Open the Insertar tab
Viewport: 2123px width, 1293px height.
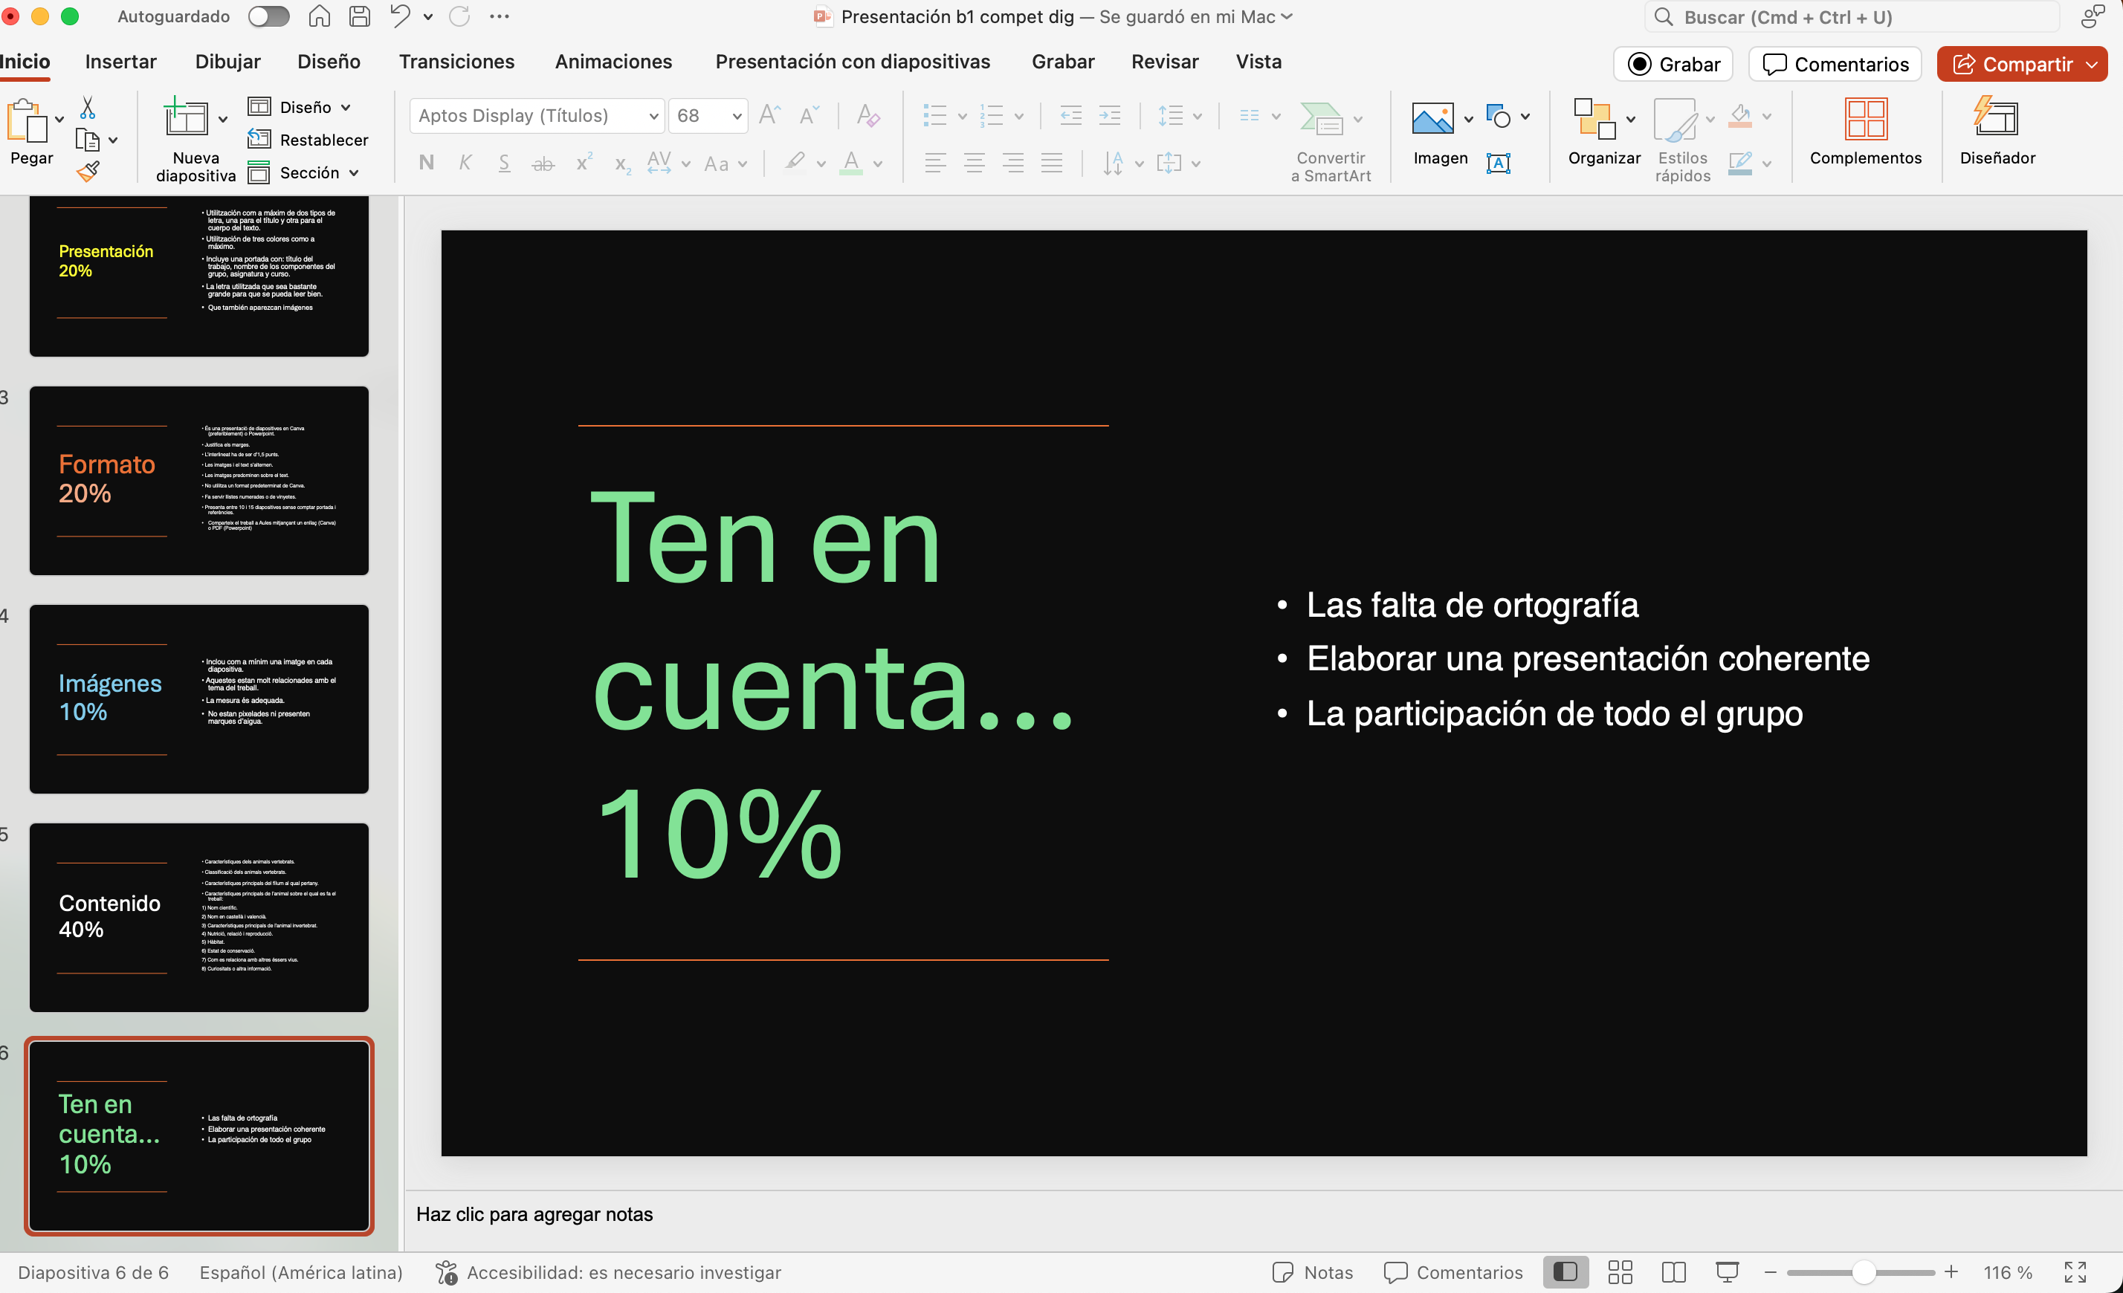pos(120,61)
